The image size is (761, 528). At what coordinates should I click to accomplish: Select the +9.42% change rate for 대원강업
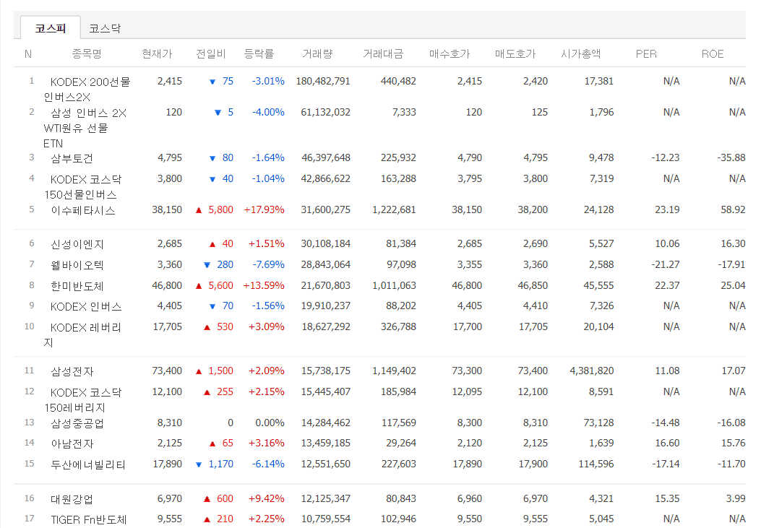tap(267, 498)
